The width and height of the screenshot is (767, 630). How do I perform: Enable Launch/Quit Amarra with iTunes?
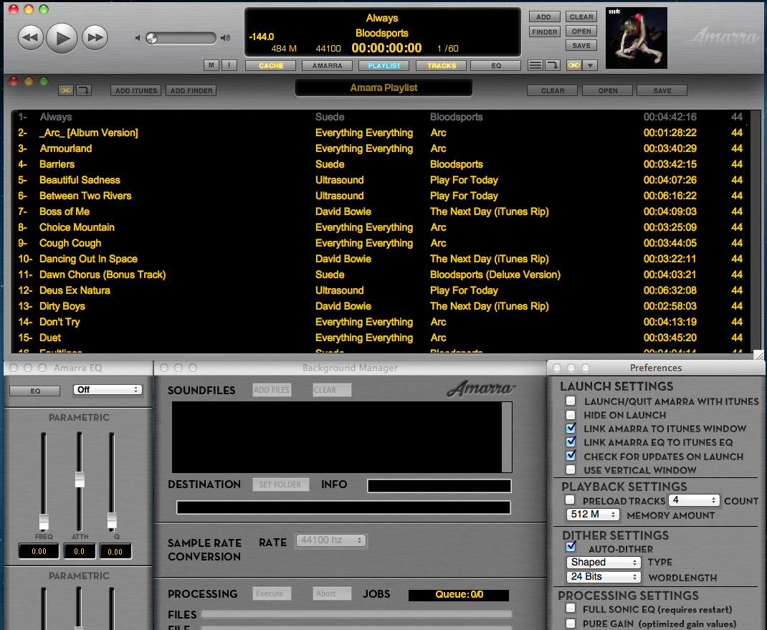coord(571,401)
